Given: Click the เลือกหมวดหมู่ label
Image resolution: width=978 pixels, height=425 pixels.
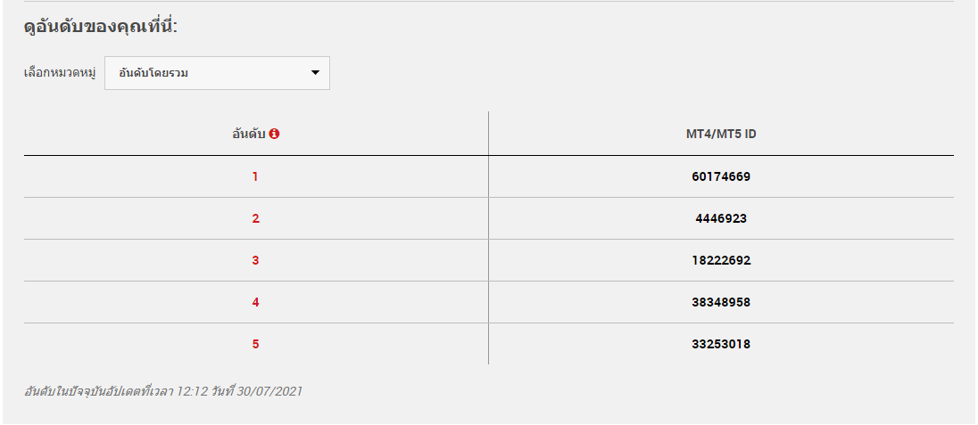Looking at the screenshot, I should pos(60,74).
